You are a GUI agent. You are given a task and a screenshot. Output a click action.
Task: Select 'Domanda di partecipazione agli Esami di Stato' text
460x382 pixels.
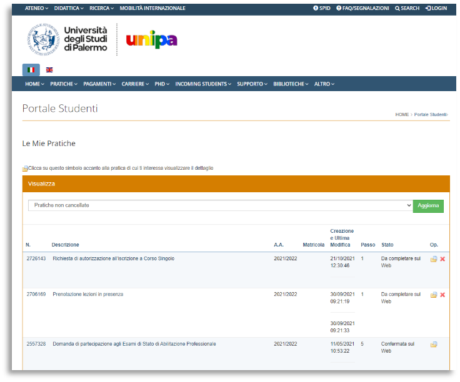[x=134, y=344]
